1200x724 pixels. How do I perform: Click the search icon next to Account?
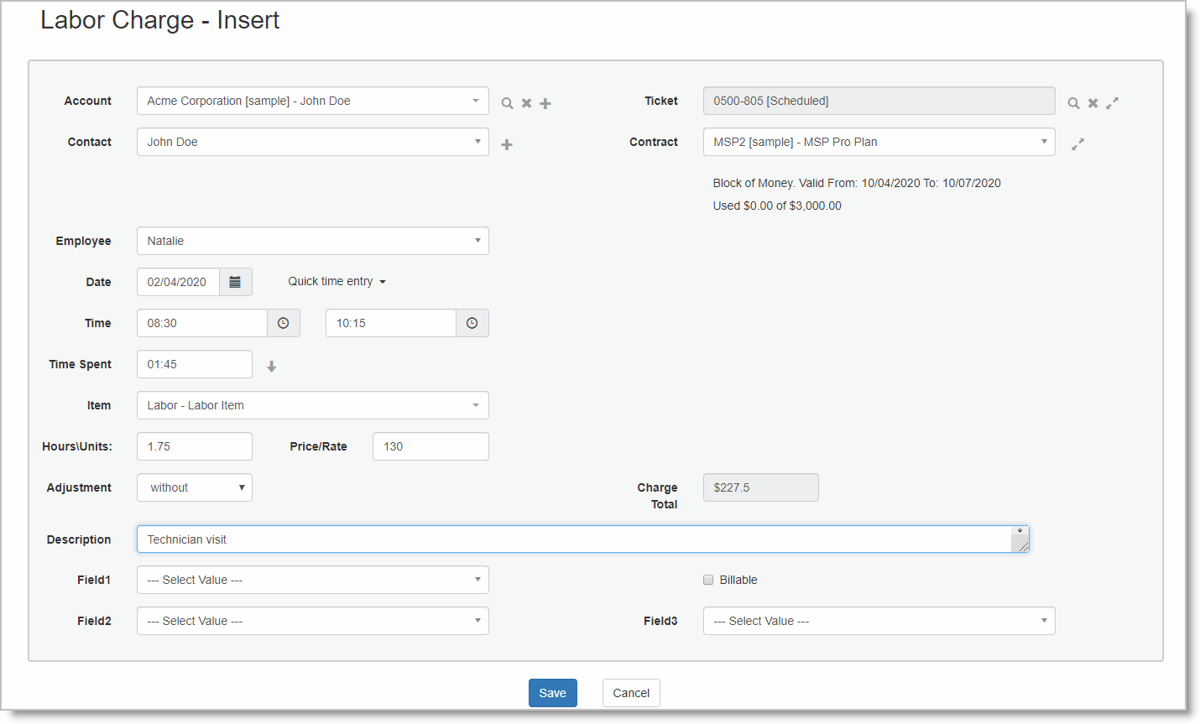[x=507, y=103]
